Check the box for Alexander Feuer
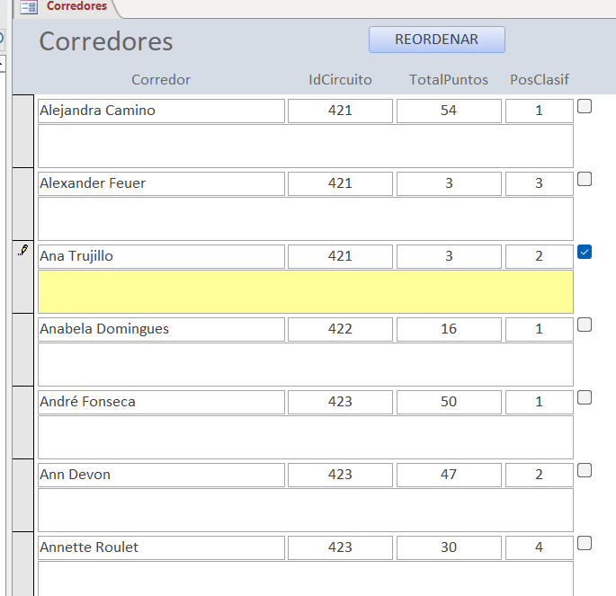 [585, 179]
